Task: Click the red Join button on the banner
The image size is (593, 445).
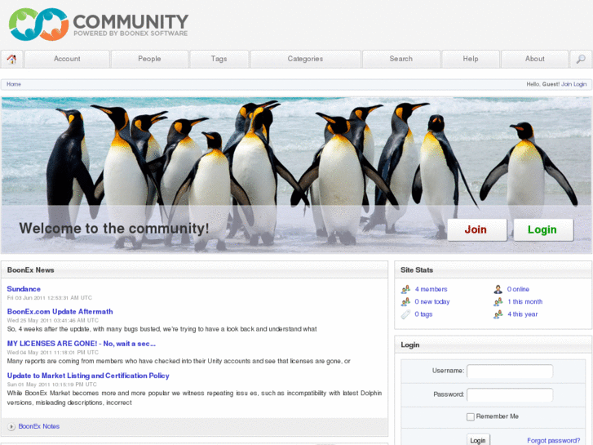Action: (477, 230)
